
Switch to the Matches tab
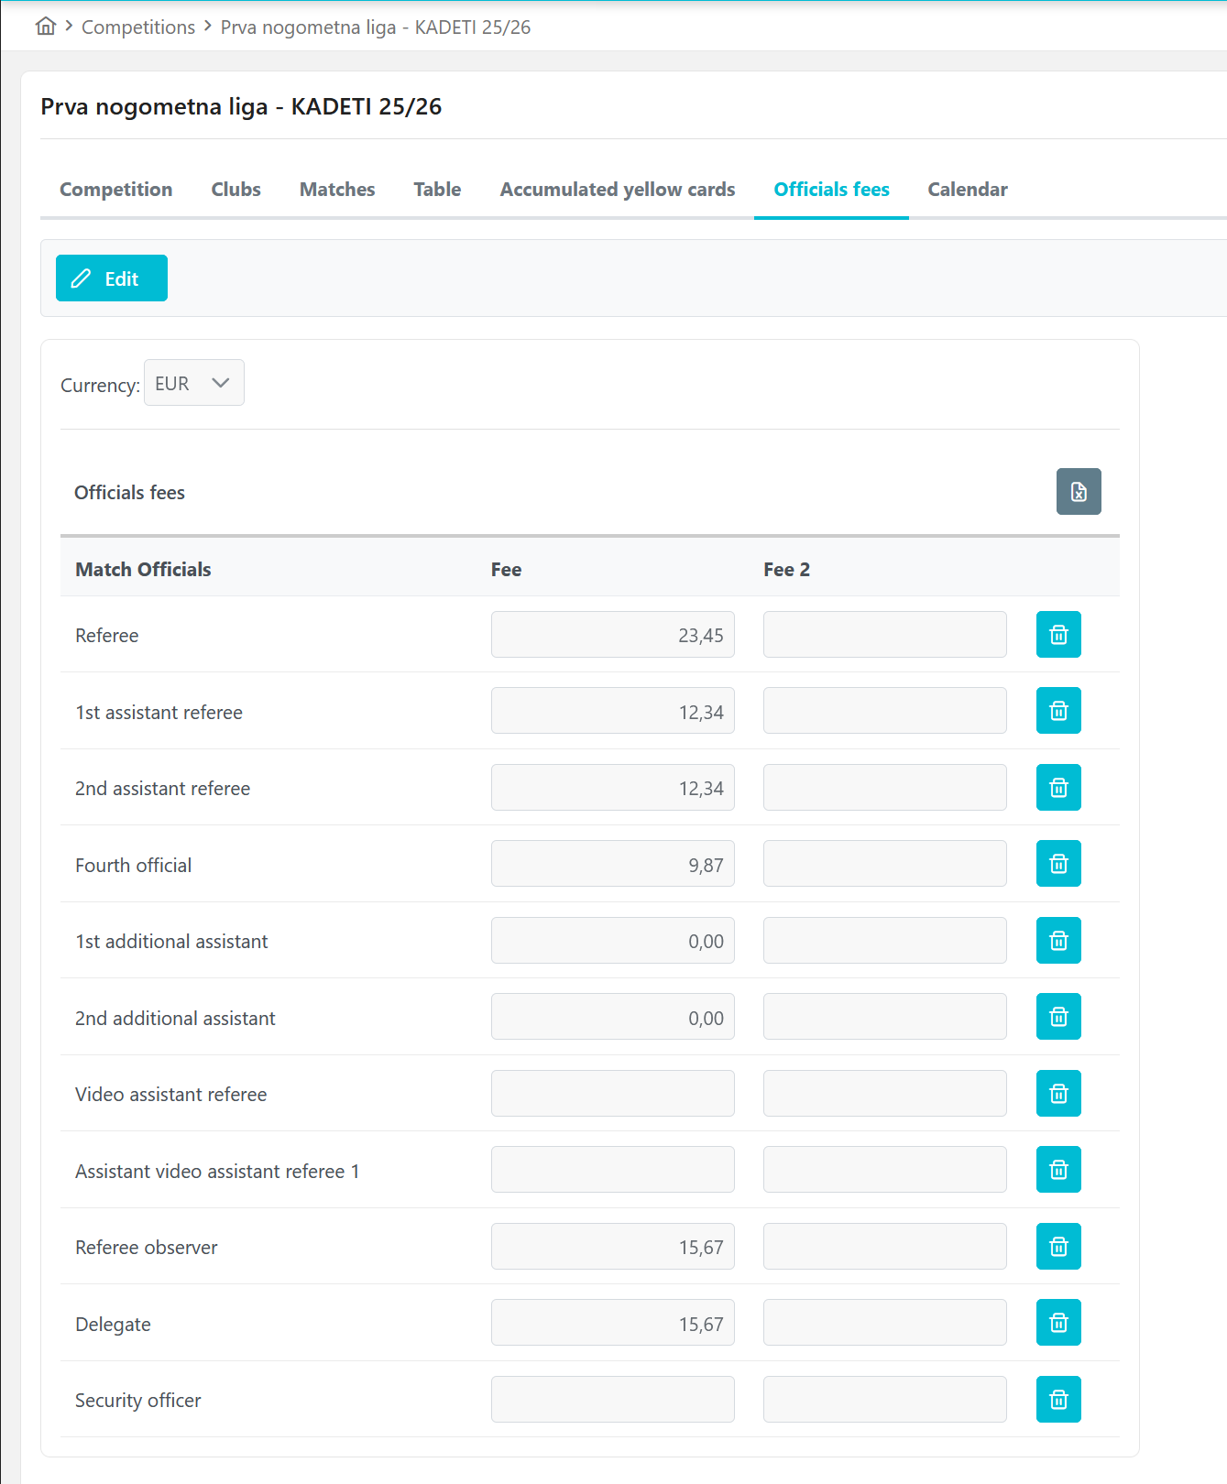337,190
